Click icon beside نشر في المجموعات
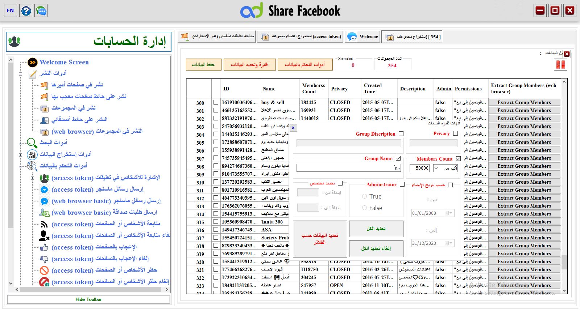This screenshot has height=311, width=580. pos(44,108)
